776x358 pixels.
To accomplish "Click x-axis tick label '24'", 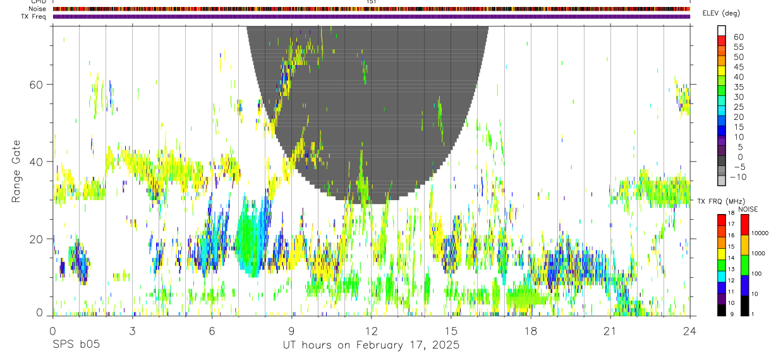I will point(689,330).
